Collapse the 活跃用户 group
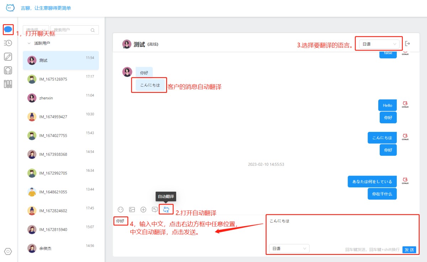The height and width of the screenshot is (262, 427). (x=29, y=43)
